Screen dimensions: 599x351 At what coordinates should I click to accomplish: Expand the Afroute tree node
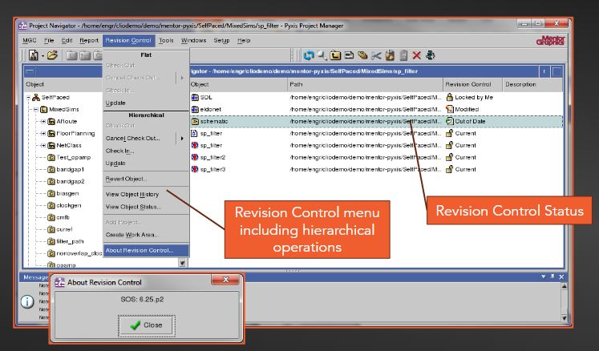tap(42, 122)
